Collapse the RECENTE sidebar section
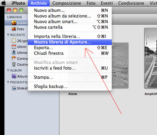The height and width of the screenshot is (135, 157). 8,35
